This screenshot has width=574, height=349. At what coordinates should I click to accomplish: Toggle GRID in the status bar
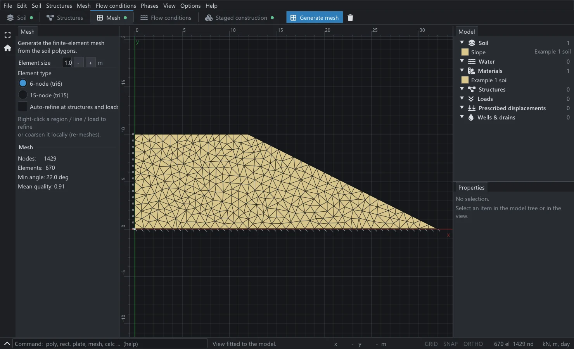click(x=431, y=344)
